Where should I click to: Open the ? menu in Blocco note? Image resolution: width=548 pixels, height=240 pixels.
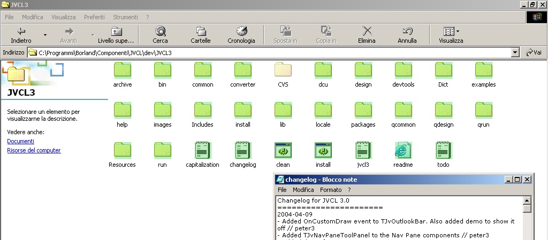pyautogui.click(x=349, y=190)
